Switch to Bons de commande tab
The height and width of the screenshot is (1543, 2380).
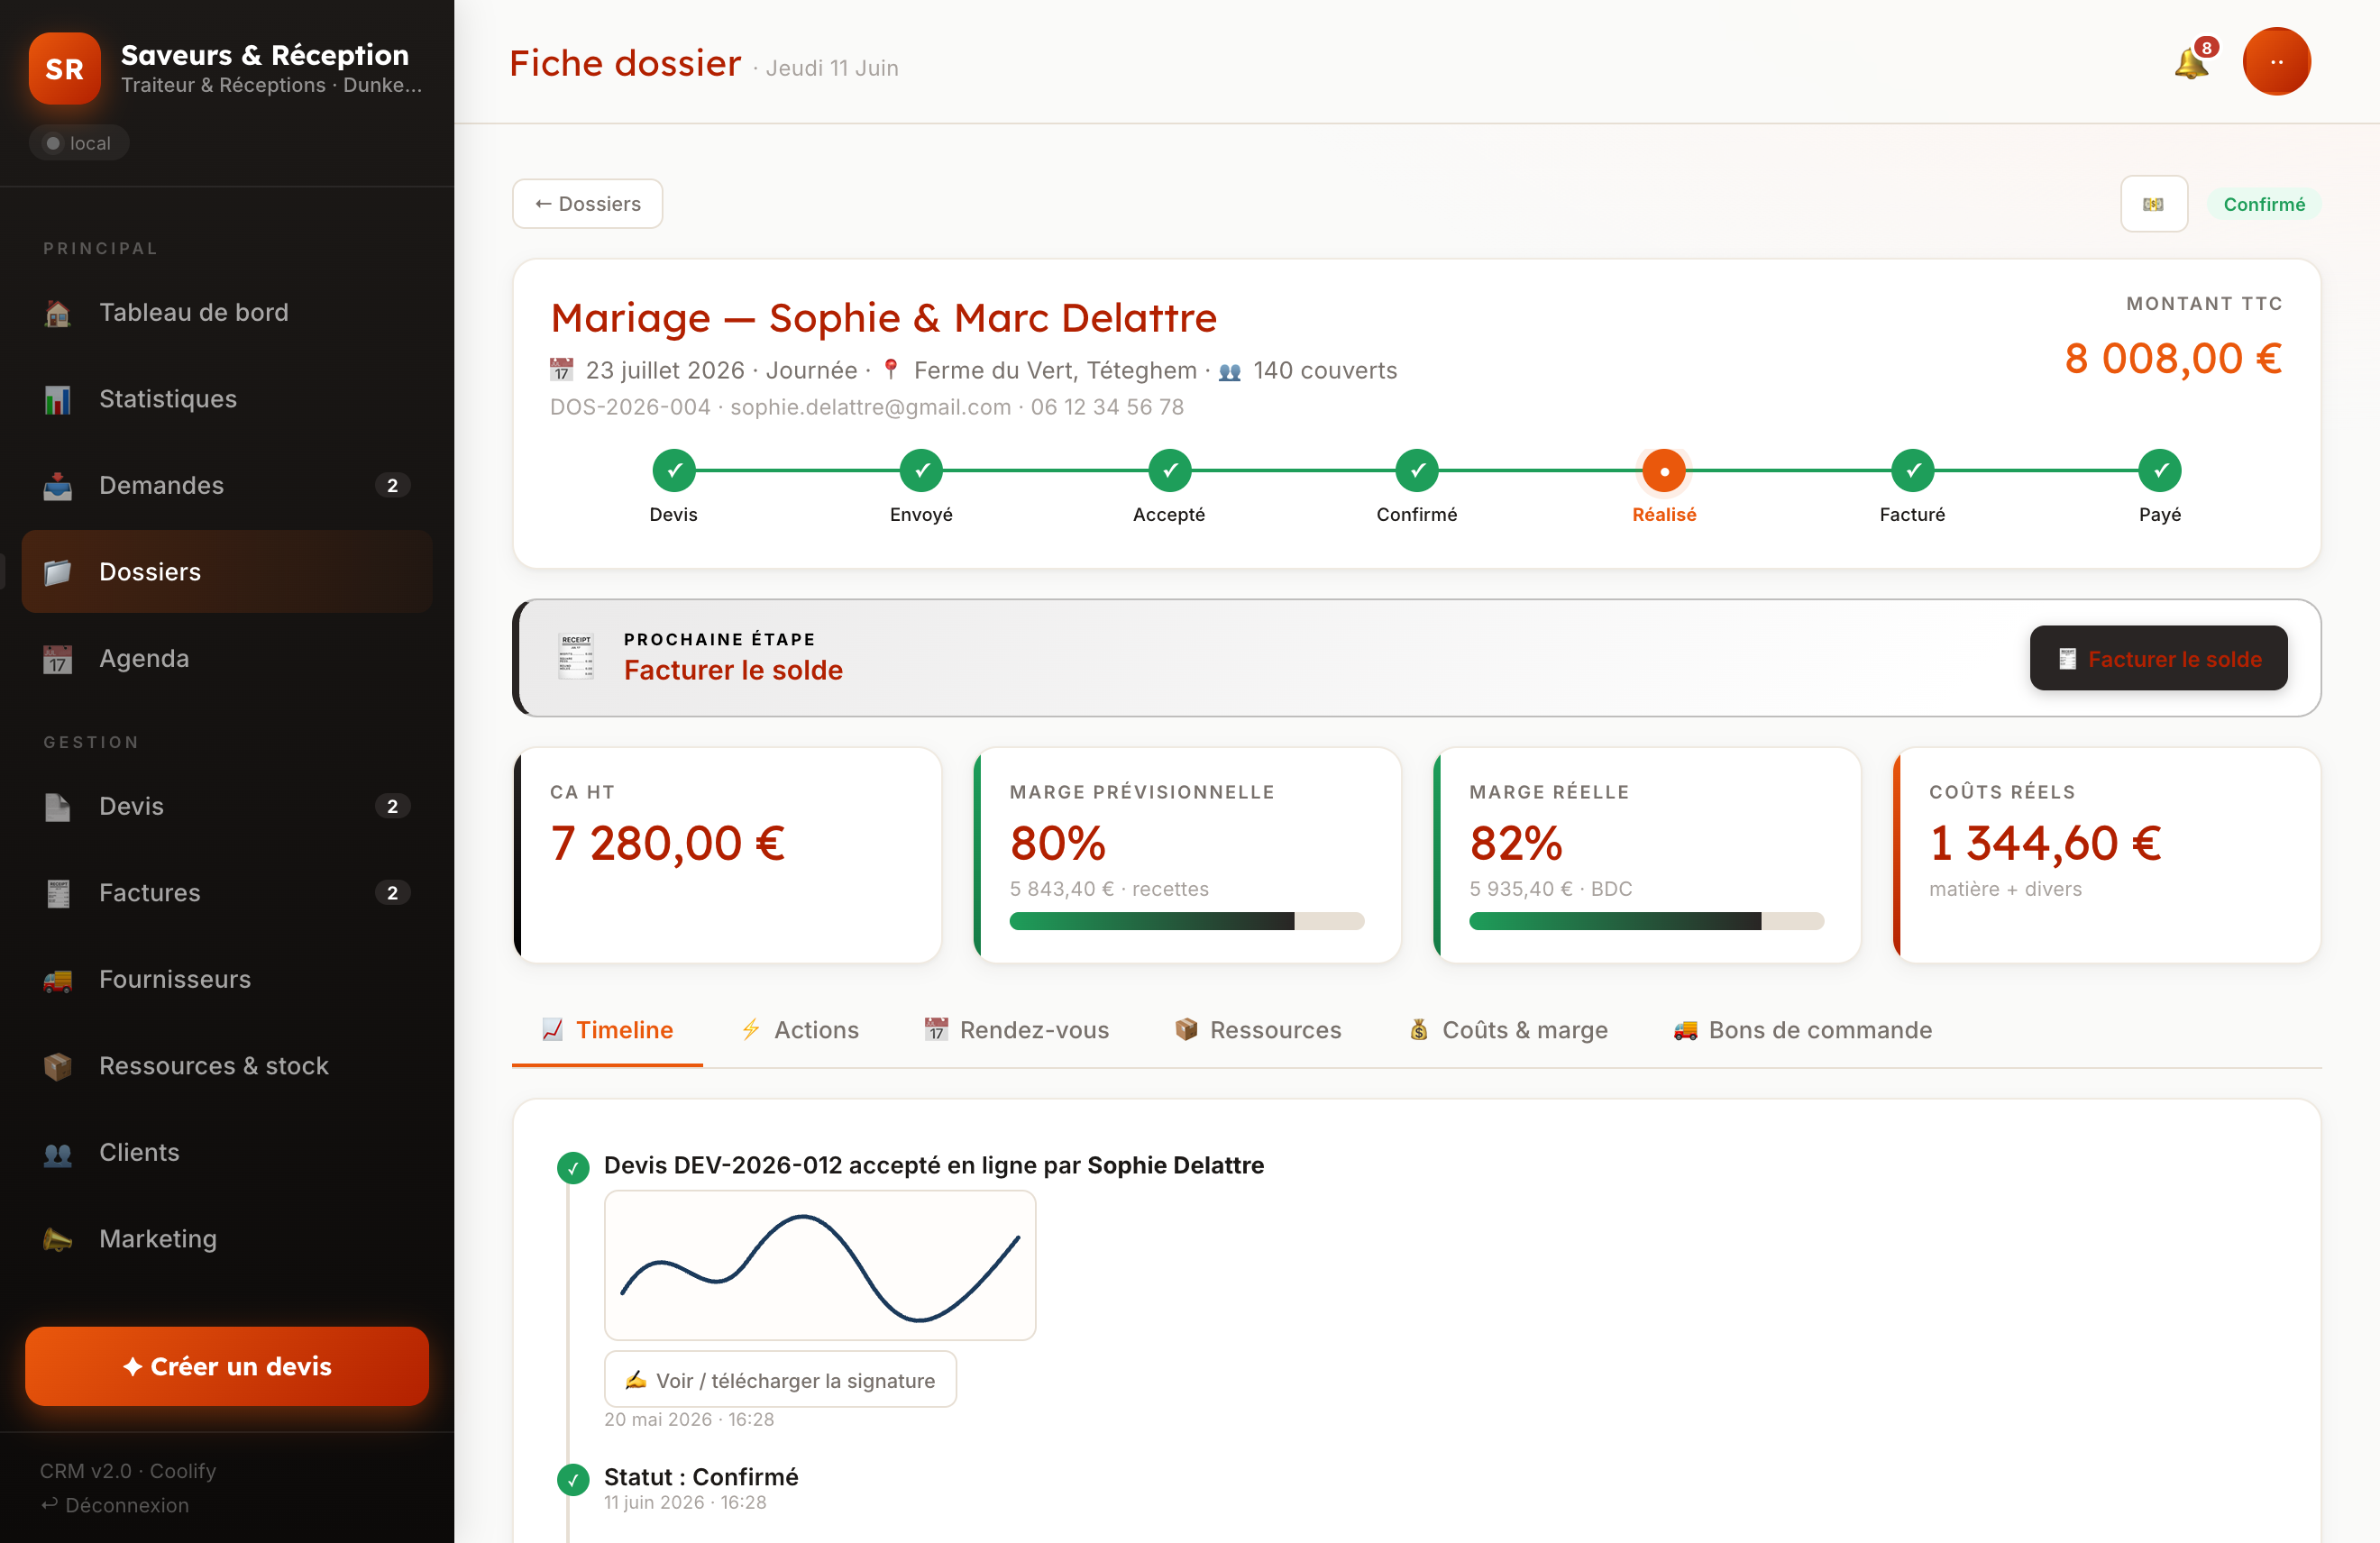click(x=1802, y=1030)
